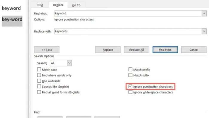This screenshot has height=118, width=209.
Task: Enable the Match case checkbox
Action: (39, 69)
